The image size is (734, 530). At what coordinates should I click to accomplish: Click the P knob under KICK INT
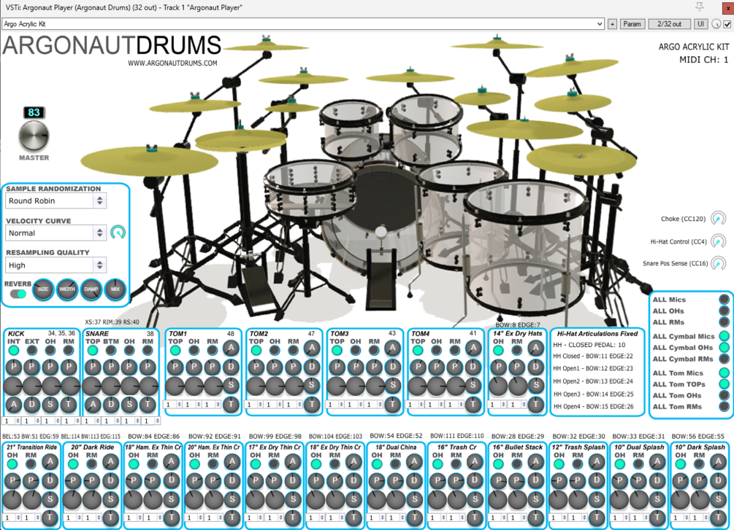tap(14, 367)
